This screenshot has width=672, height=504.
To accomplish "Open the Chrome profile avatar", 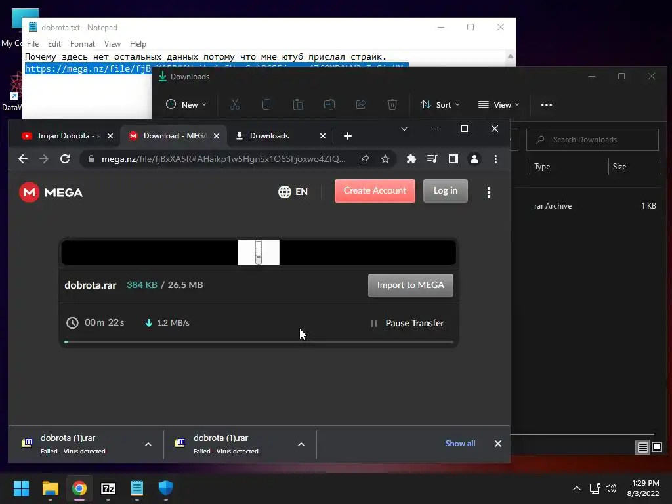I will 474,159.
